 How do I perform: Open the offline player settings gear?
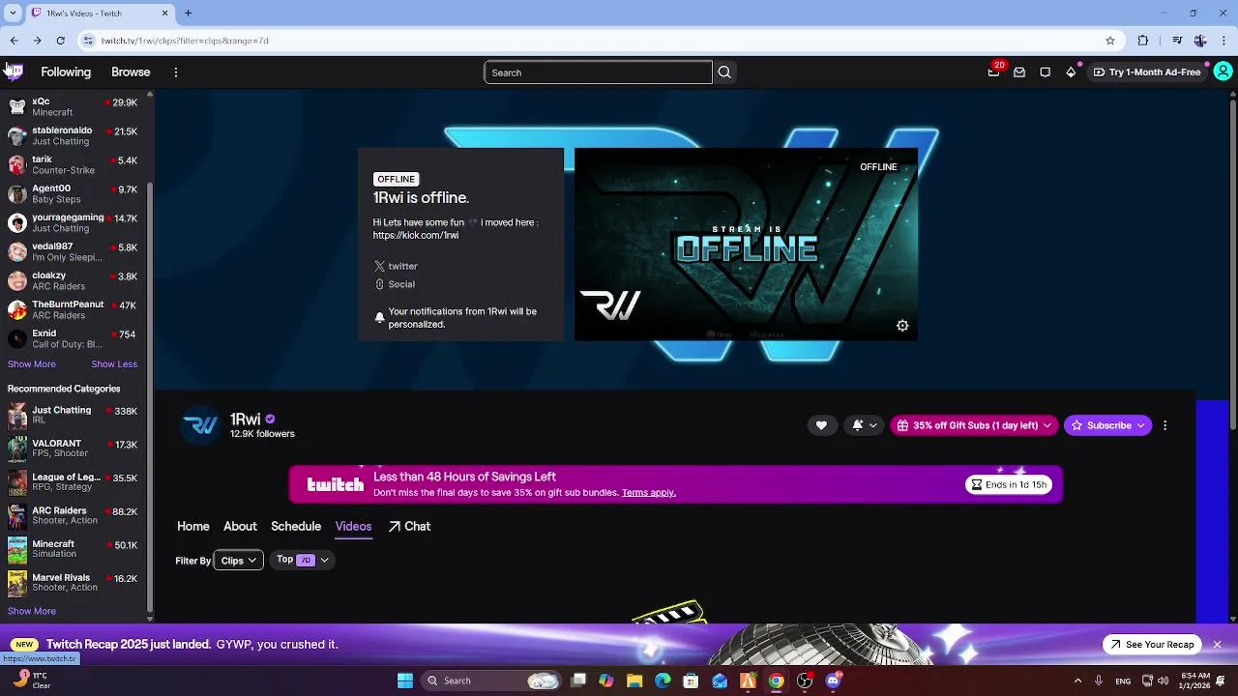point(902,326)
